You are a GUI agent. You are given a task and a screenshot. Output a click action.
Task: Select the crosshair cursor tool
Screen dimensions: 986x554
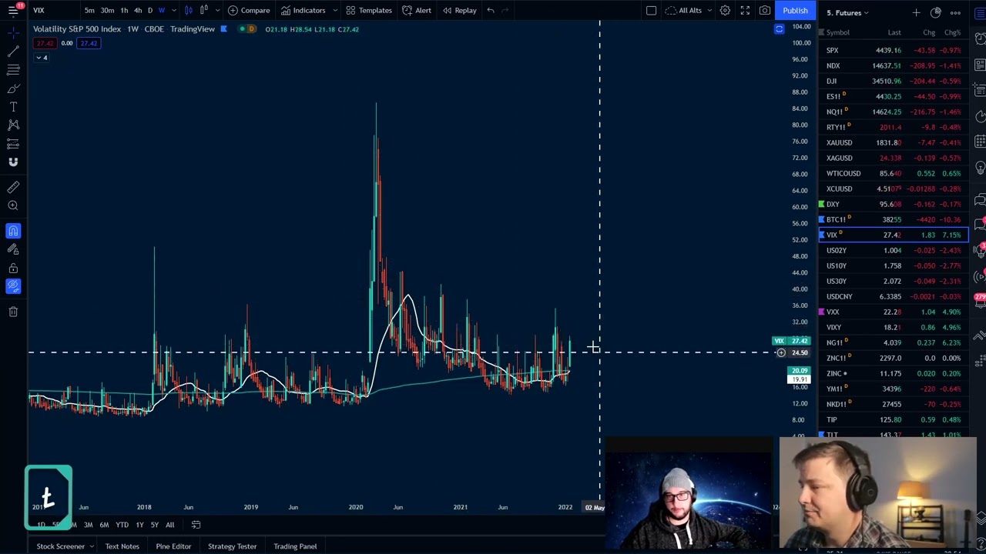tap(13, 32)
